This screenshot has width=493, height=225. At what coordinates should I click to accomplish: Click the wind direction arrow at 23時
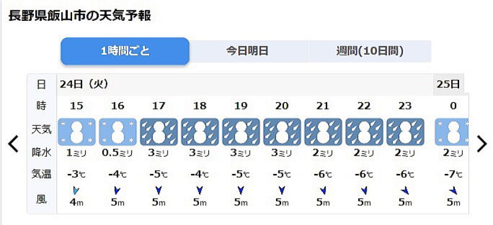coord(405,190)
